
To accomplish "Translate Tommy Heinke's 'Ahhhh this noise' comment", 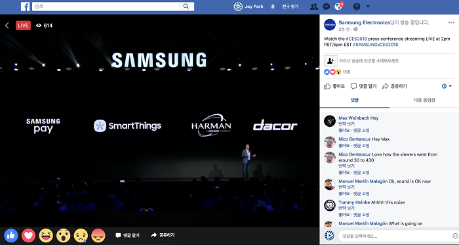I will pos(346,208).
